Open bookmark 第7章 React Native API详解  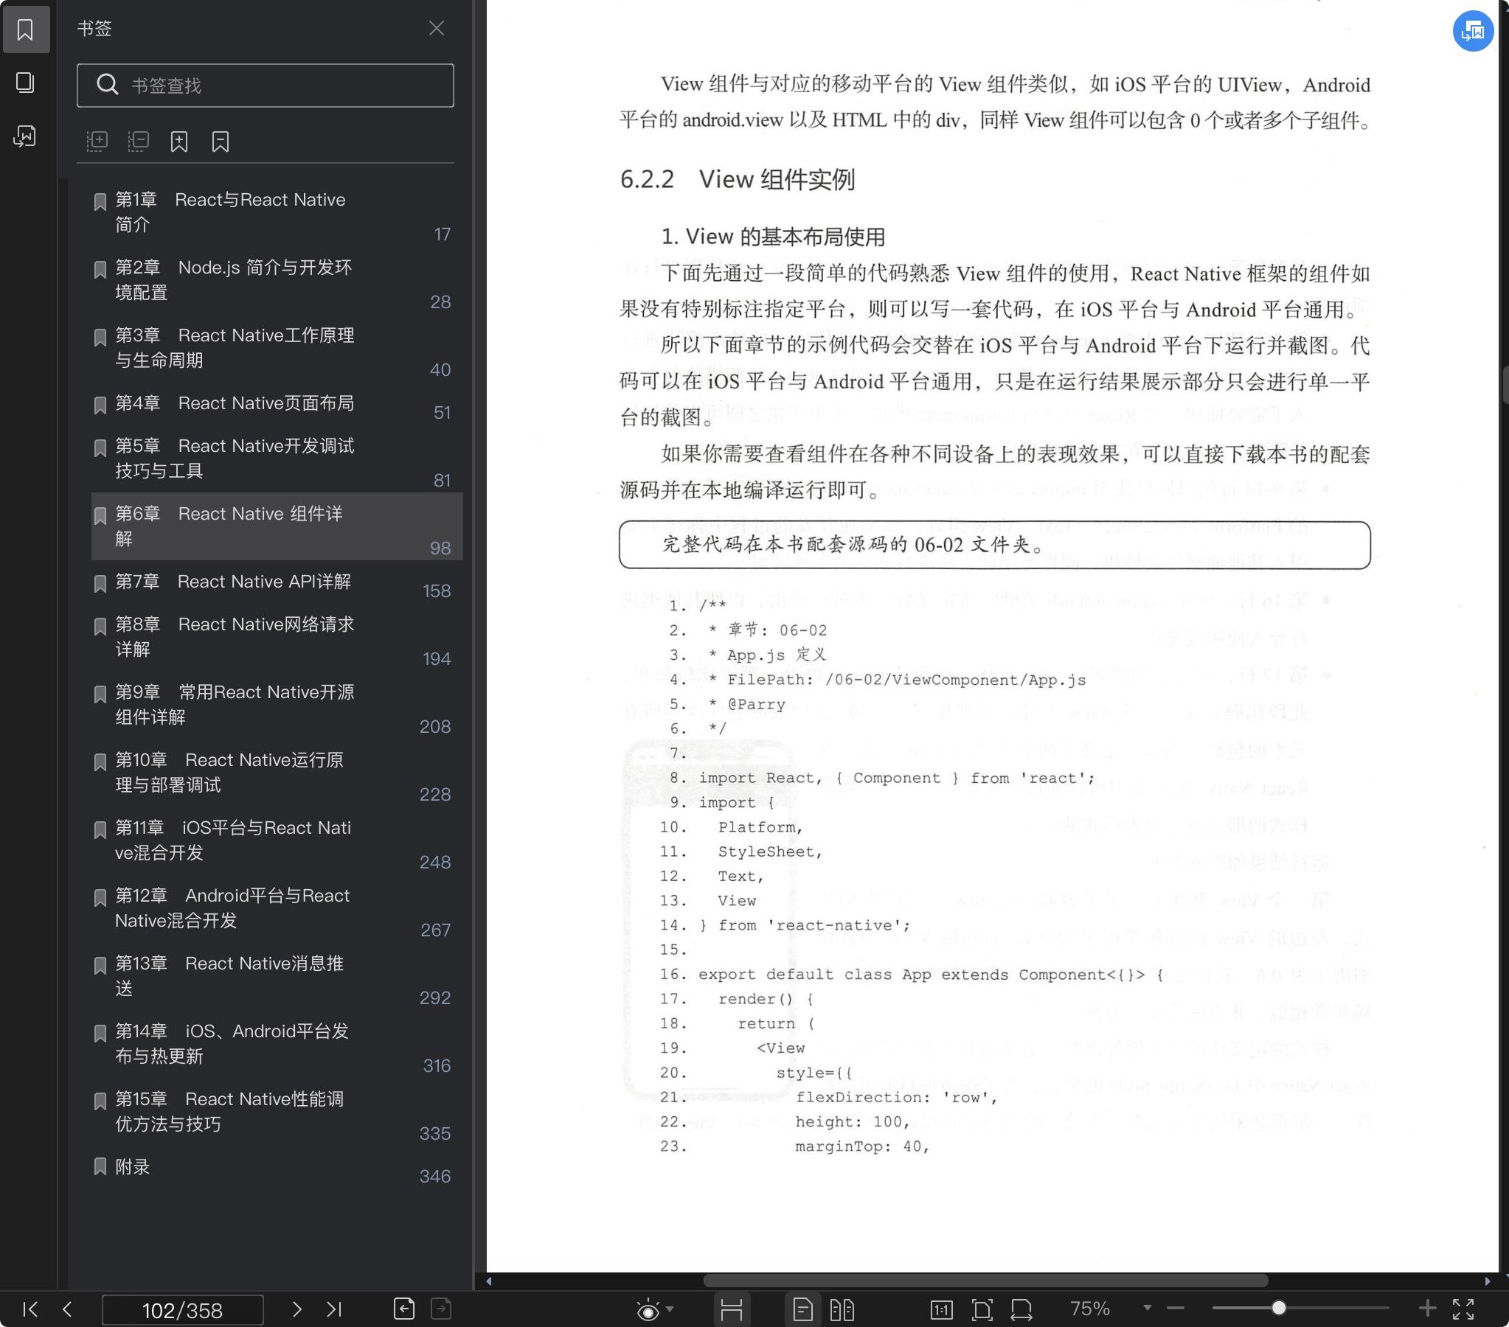(x=277, y=582)
